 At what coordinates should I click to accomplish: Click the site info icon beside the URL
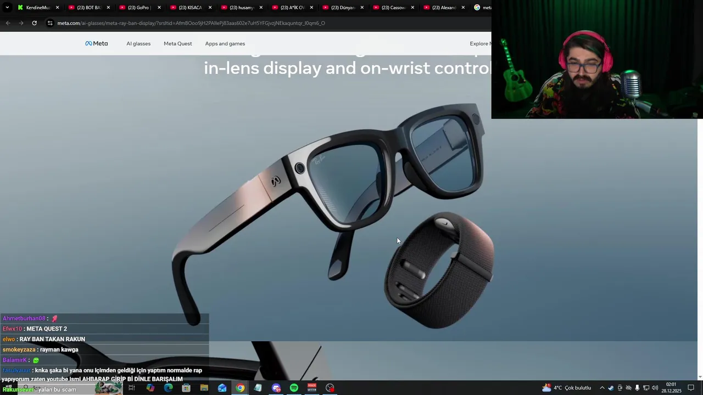point(50,23)
